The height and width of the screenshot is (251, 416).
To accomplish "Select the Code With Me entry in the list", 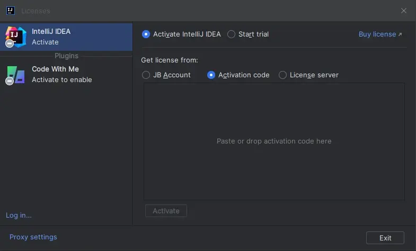I will [66, 75].
